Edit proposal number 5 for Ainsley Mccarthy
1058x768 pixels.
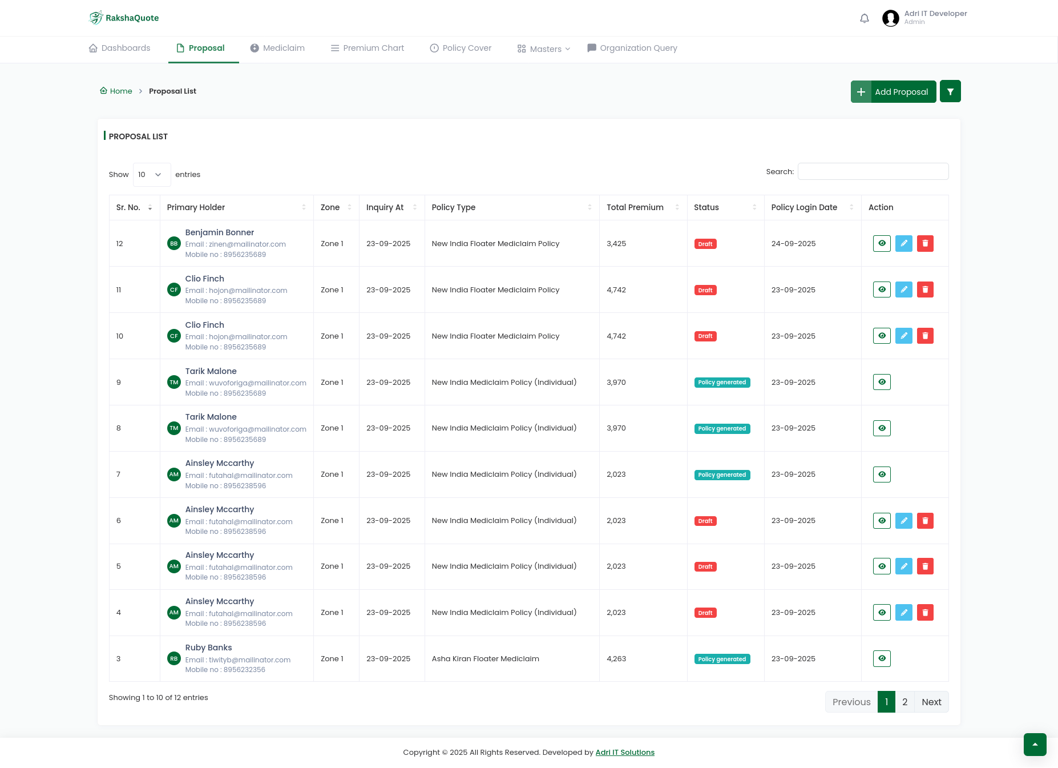coord(903,566)
